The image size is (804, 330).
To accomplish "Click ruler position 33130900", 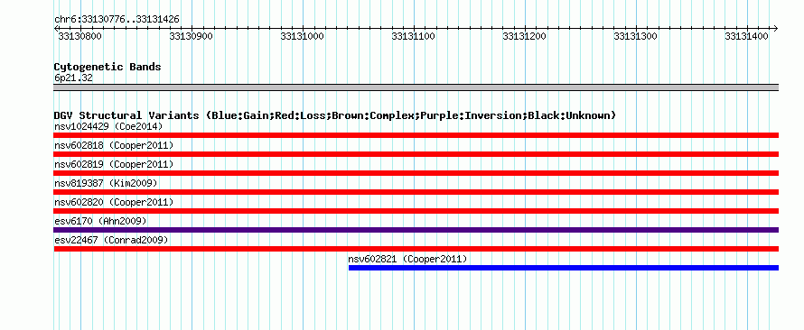I will tap(192, 36).
